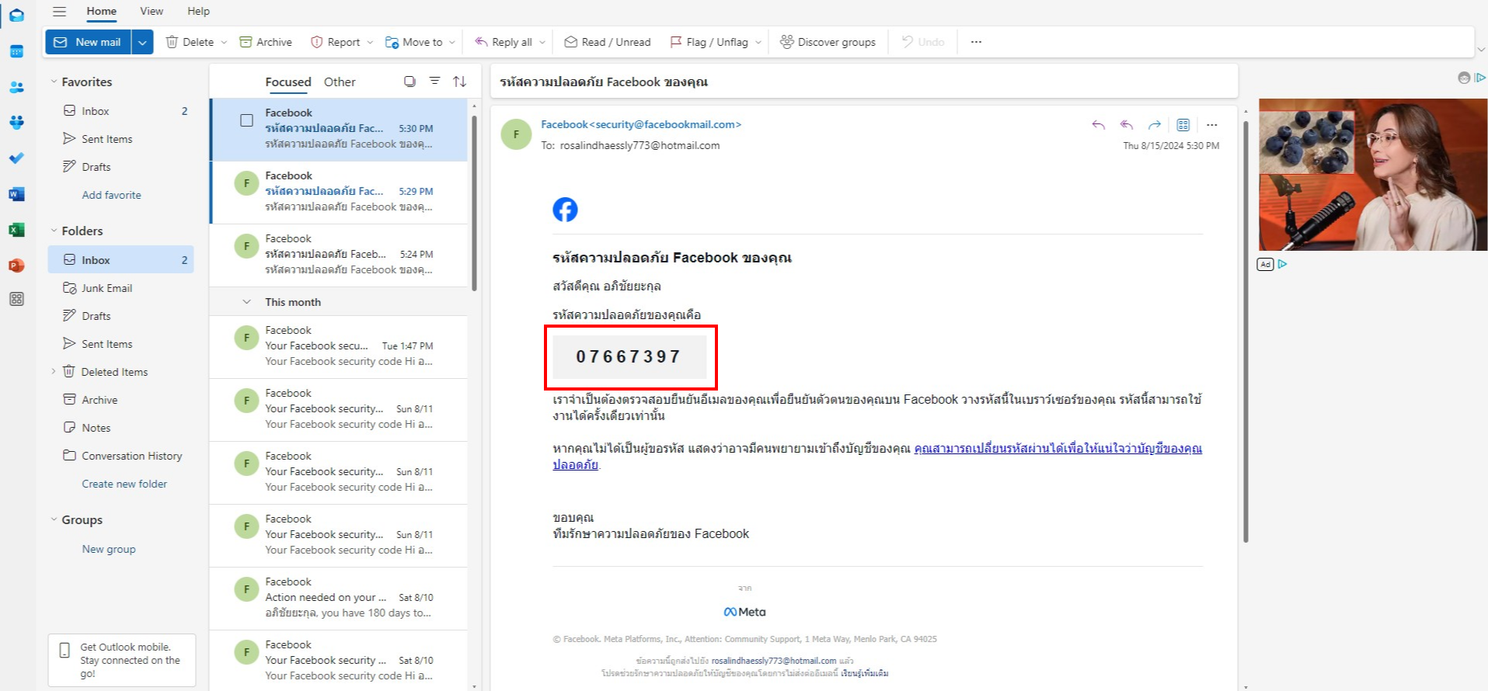This screenshot has height=691, width=1488.
Task: Open the To Do checkmark app
Action: (x=16, y=158)
